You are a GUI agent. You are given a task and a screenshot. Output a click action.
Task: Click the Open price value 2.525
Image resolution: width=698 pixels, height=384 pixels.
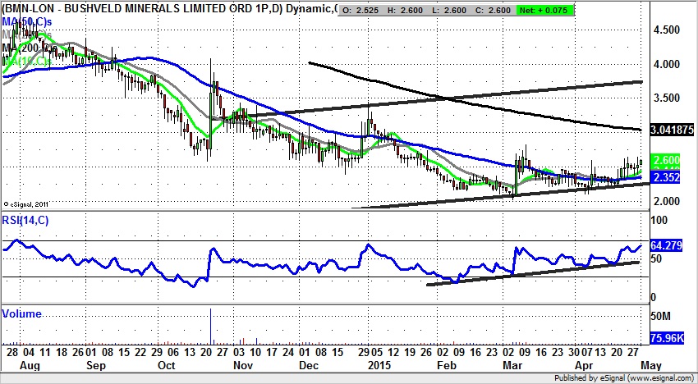click(365, 9)
